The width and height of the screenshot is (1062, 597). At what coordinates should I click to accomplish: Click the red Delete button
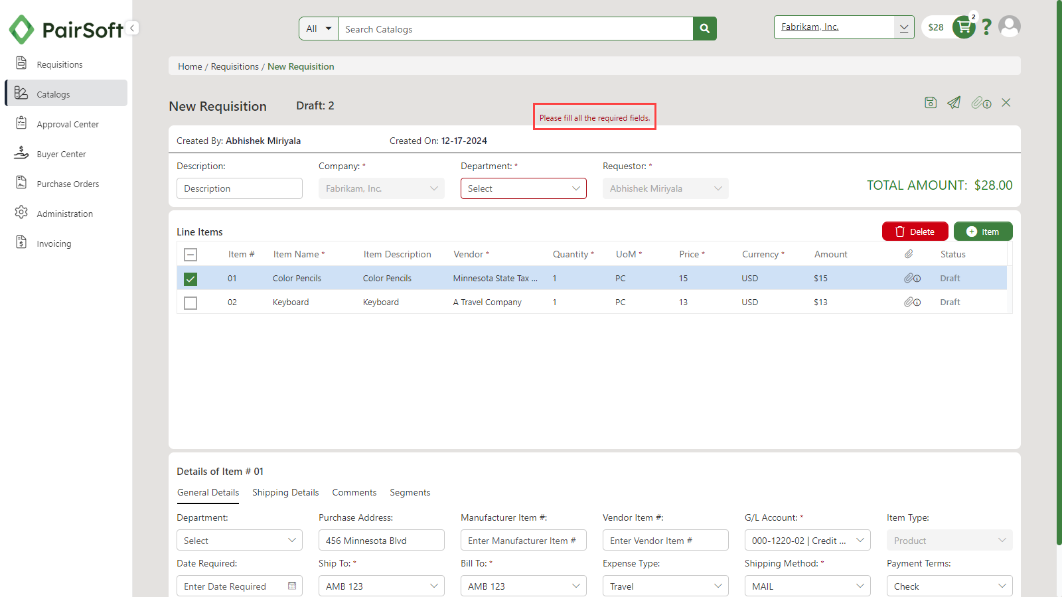pyautogui.click(x=915, y=232)
